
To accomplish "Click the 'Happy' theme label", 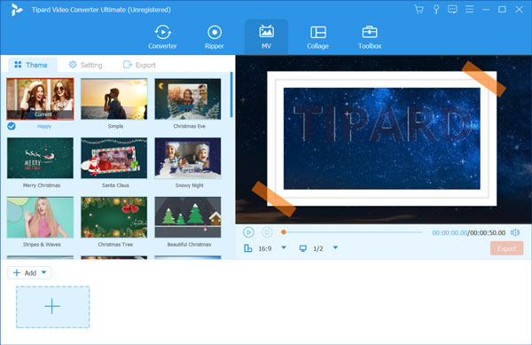I will pos(44,126).
